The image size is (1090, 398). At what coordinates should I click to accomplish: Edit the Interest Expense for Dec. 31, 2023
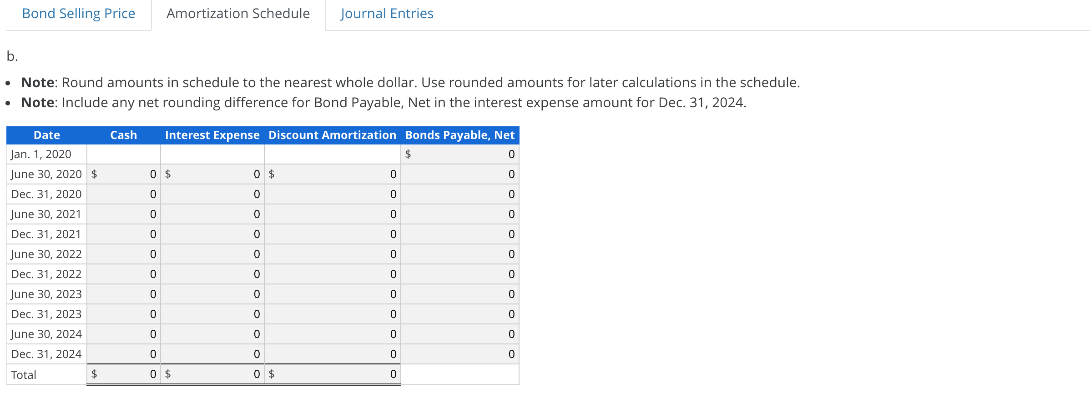coord(212,314)
